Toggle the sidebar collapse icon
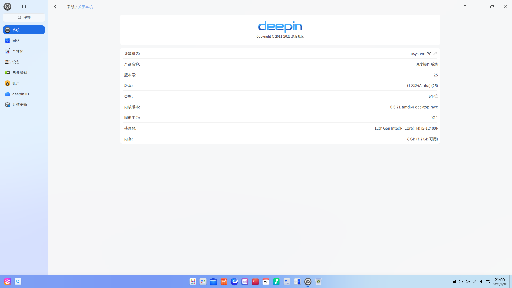 pos(24,7)
